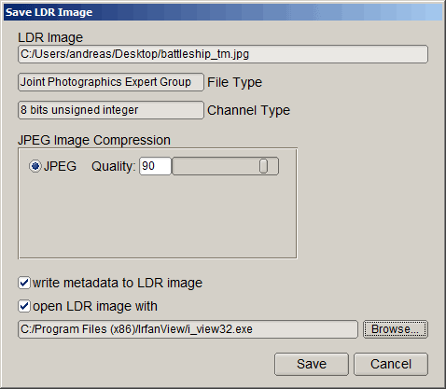This screenshot has height=389, width=446.
Task: Click the Quality: label text
Action: click(x=114, y=166)
